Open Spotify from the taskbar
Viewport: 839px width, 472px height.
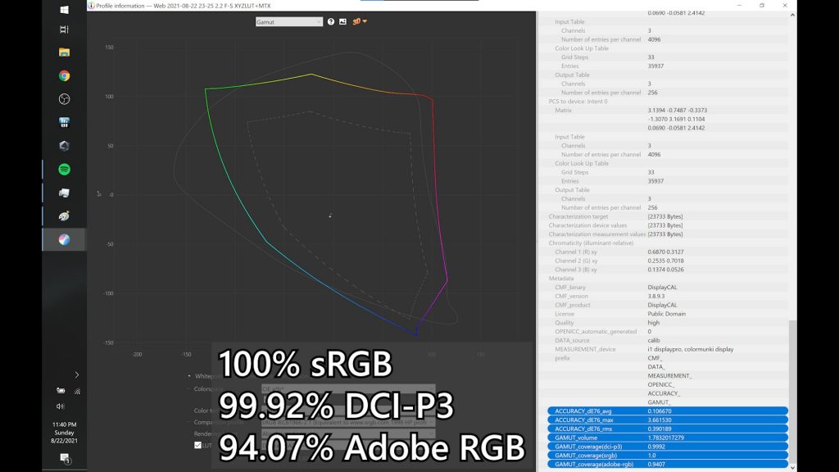[x=64, y=169]
